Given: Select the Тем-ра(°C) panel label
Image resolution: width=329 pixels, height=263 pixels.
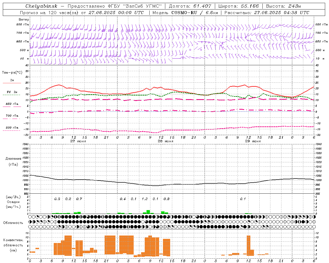Looking at the screenshot, I should coord(12,73).
